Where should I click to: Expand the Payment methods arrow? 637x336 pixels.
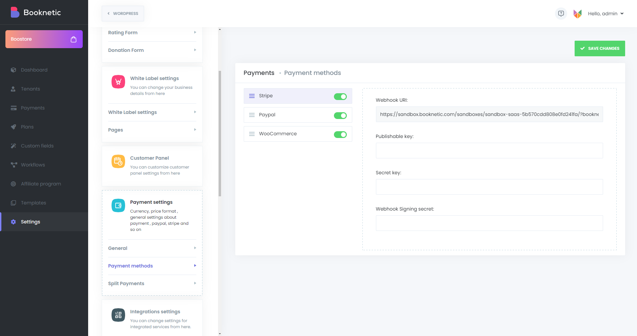195,265
